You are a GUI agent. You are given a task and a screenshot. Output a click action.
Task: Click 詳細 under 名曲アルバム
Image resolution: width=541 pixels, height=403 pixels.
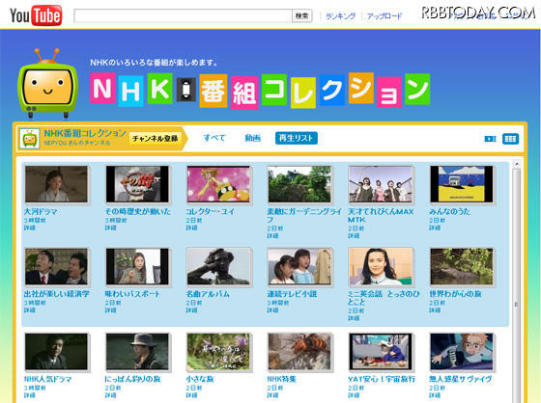[x=191, y=310]
